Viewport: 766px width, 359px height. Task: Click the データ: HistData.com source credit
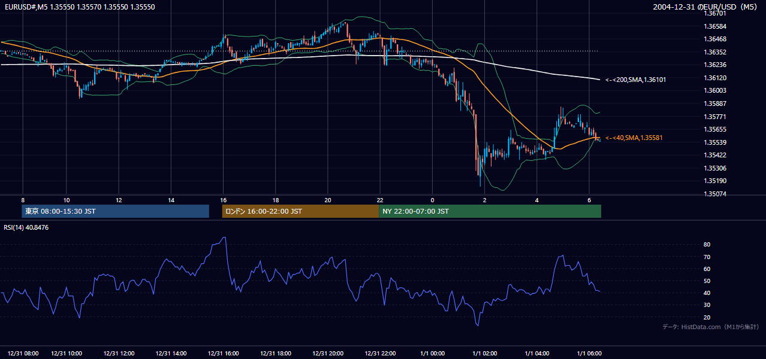[x=710, y=327]
